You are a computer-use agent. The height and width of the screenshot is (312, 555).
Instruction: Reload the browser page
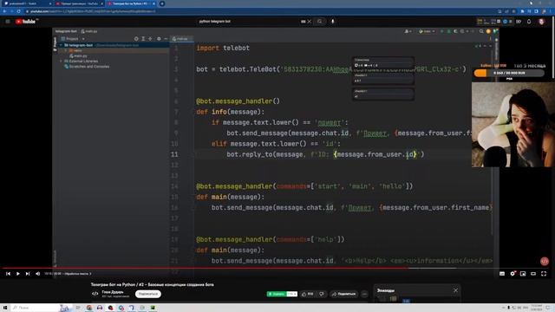pos(18,11)
